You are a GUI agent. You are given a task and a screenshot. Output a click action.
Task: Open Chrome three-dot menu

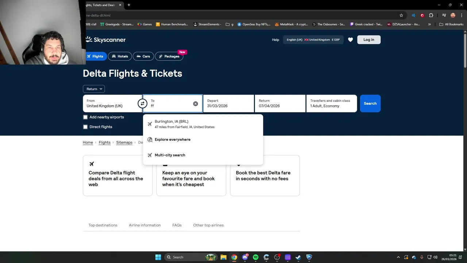461,15
